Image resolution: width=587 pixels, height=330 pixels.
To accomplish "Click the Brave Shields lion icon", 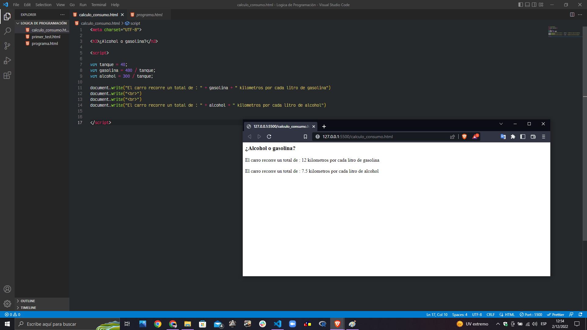I will point(464,137).
